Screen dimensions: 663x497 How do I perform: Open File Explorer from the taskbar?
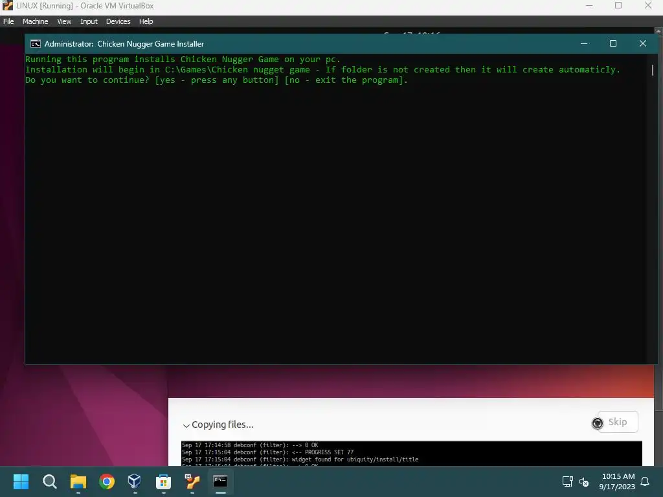(x=78, y=481)
